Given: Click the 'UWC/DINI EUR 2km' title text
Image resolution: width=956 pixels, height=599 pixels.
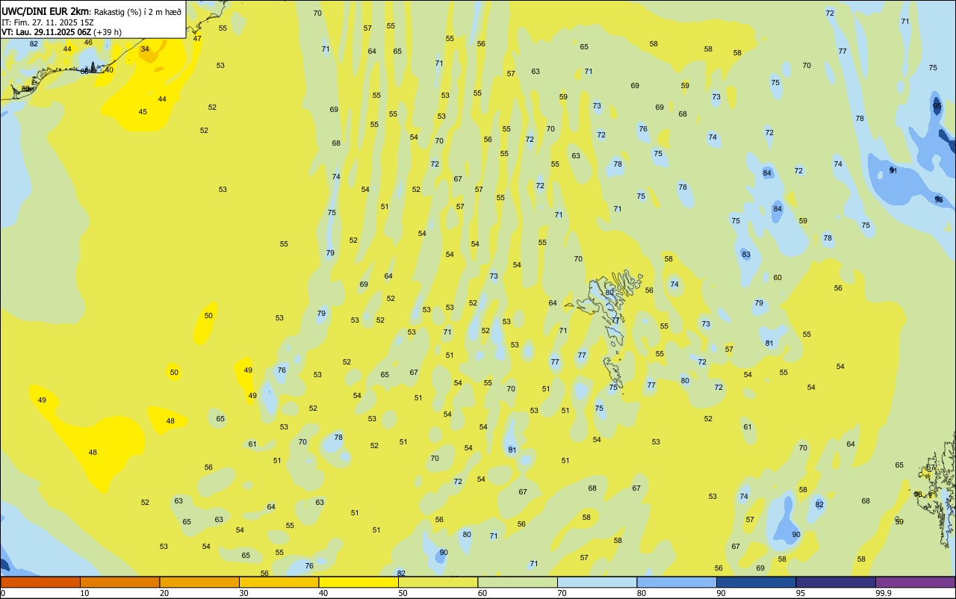Looking at the screenshot, I should pyautogui.click(x=45, y=11).
